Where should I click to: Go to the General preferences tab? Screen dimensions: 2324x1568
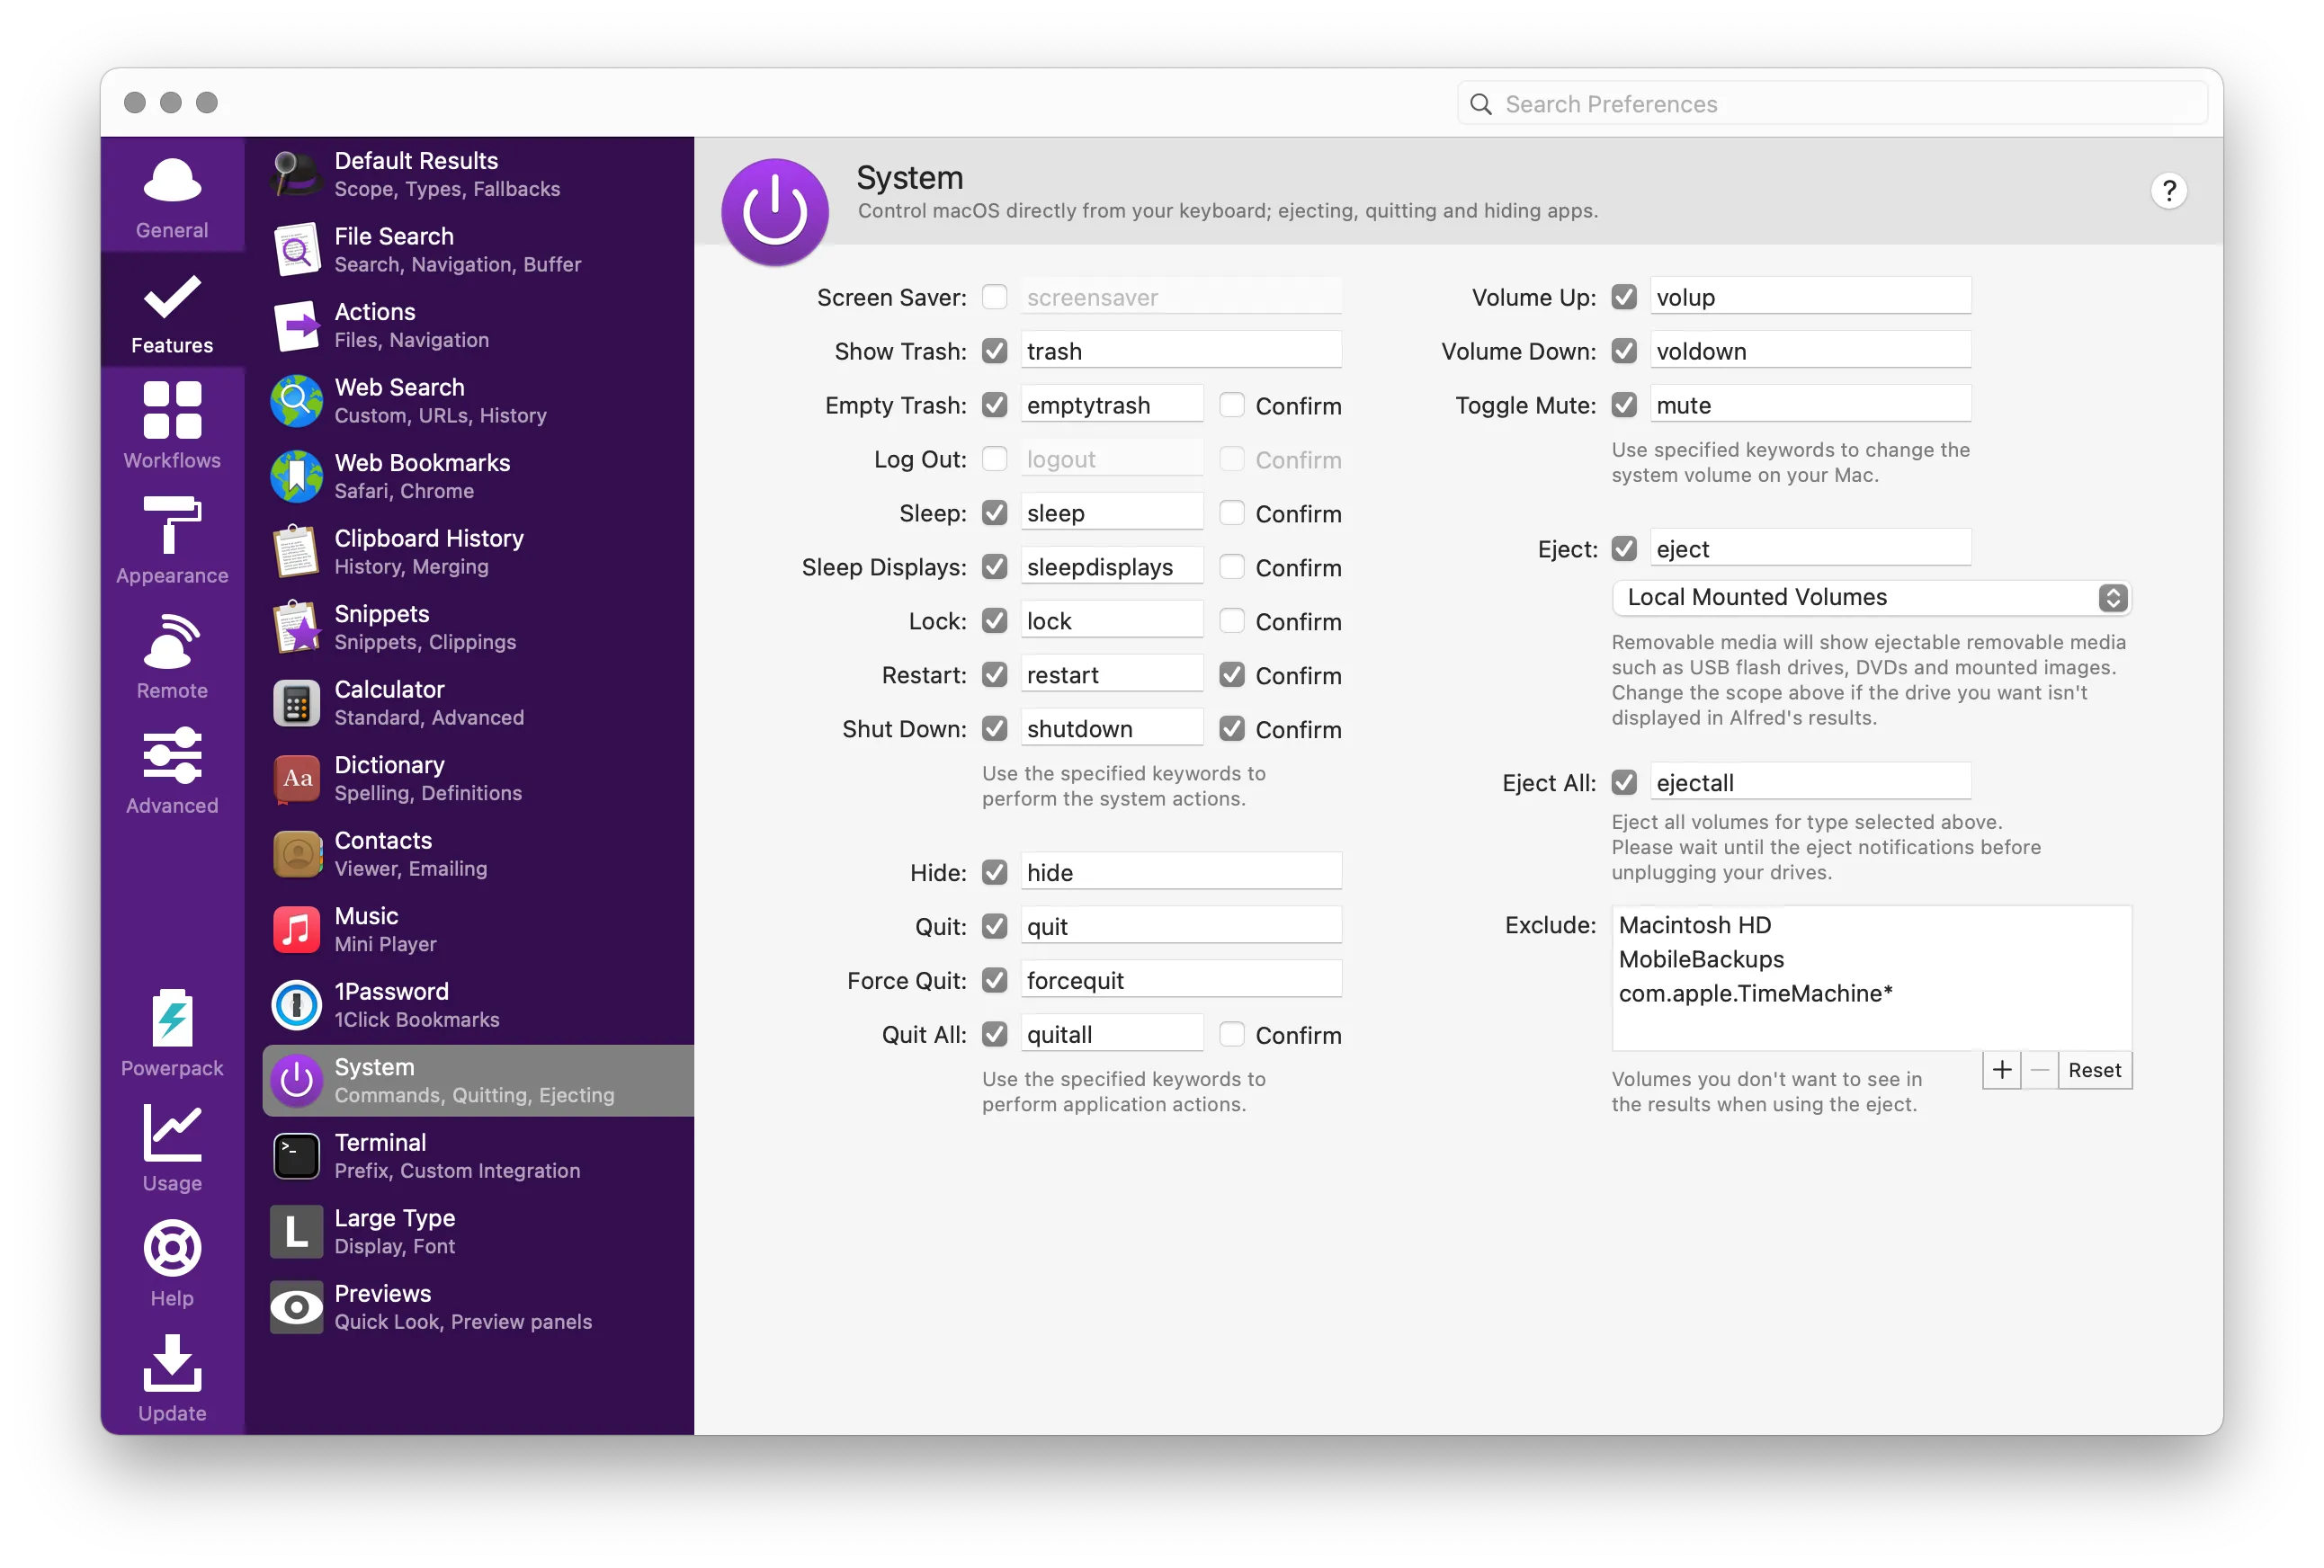(171, 196)
